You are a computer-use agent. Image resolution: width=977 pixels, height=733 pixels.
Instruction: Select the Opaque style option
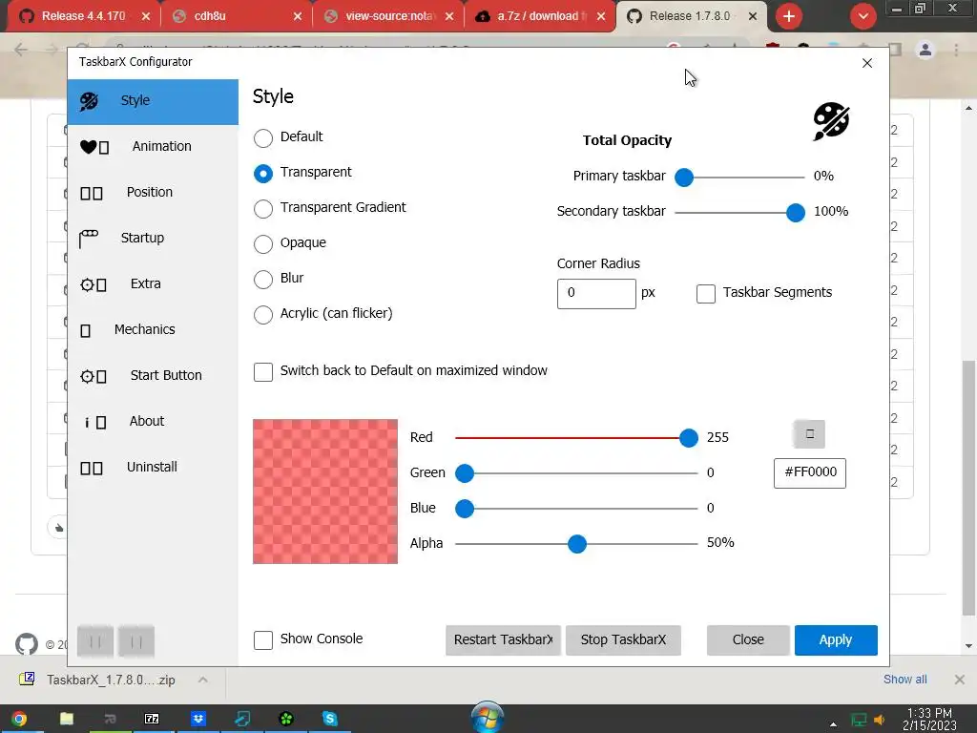(x=263, y=243)
